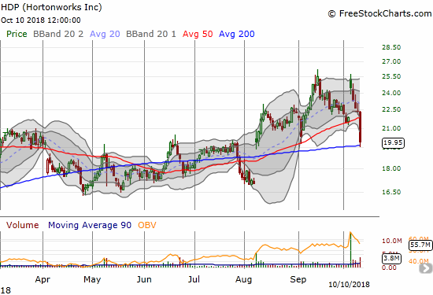Image resolution: width=433 pixels, height=295 pixels.
Task: Select the Avg 20 legend label
Action: 105,34
